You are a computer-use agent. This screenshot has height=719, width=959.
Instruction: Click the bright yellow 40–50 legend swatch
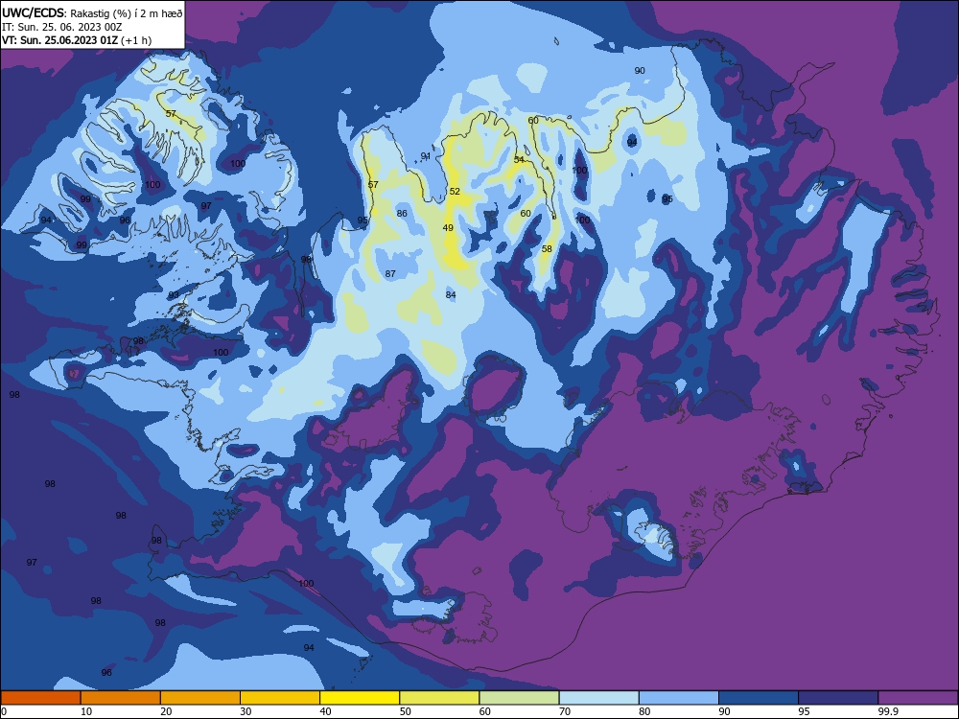tap(360, 698)
